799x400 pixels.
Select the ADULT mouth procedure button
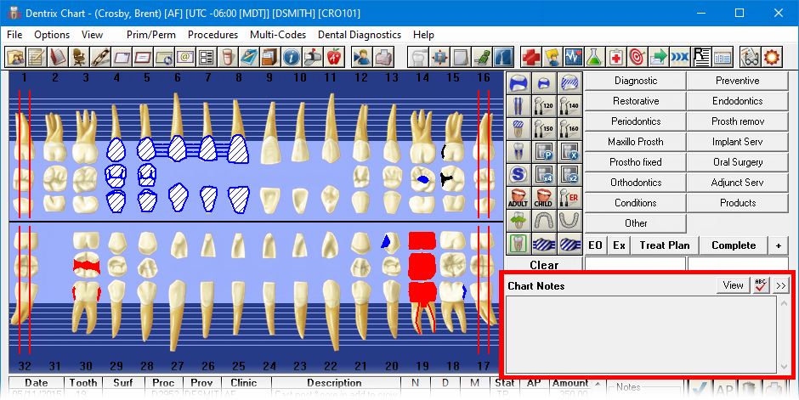tap(518, 198)
